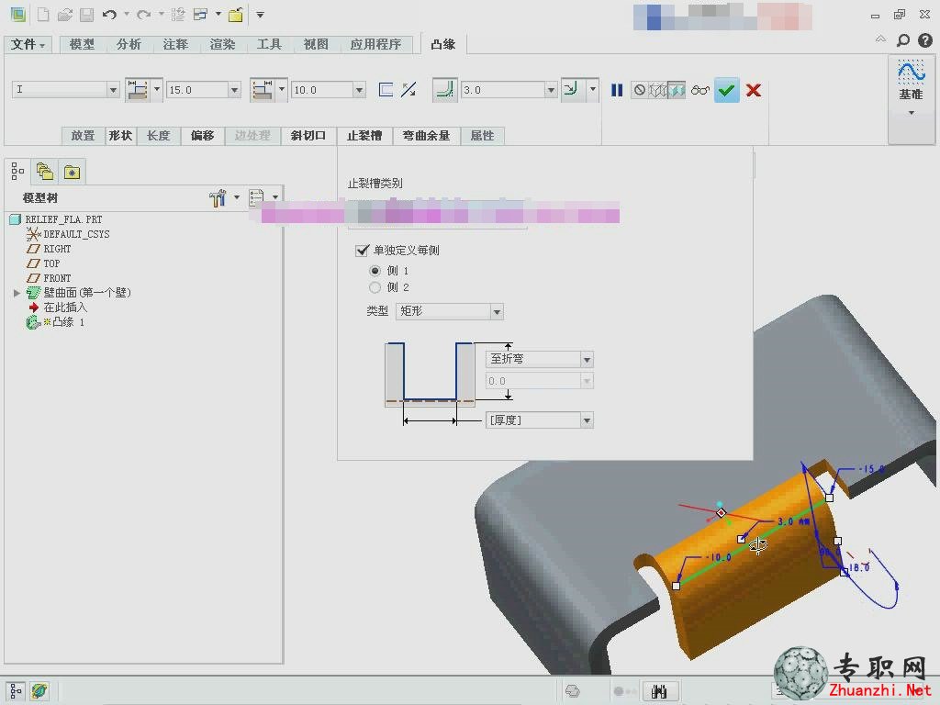Image resolution: width=940 pixels, height=705 pixels.
Task: Click the thickness side flip icon
Action: coord(386,90)
